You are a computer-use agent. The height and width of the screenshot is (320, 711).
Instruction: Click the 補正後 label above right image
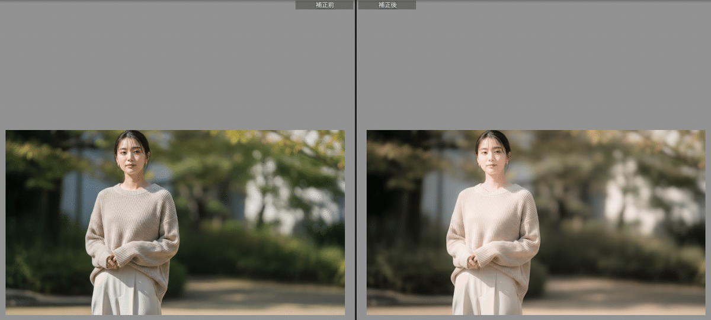(387, 5)
